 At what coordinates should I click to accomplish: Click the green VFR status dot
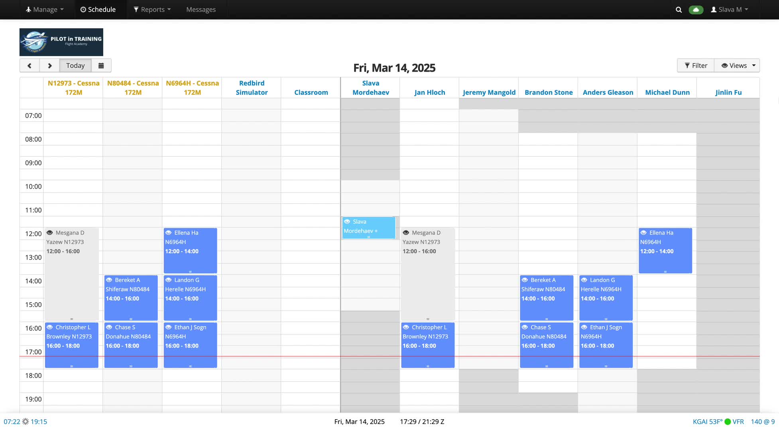[x=728, y=422]
